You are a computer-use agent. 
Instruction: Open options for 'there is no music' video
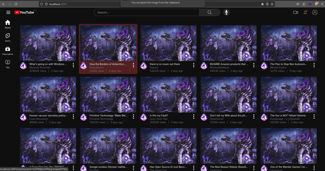194,65
